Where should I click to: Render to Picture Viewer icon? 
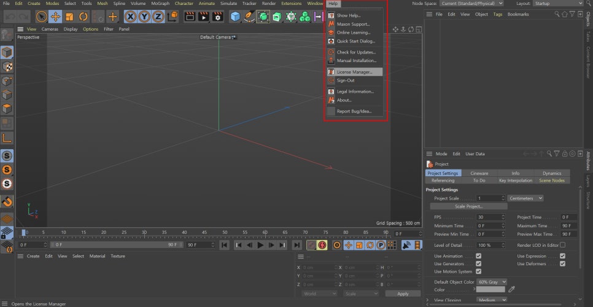pos(204,17)
